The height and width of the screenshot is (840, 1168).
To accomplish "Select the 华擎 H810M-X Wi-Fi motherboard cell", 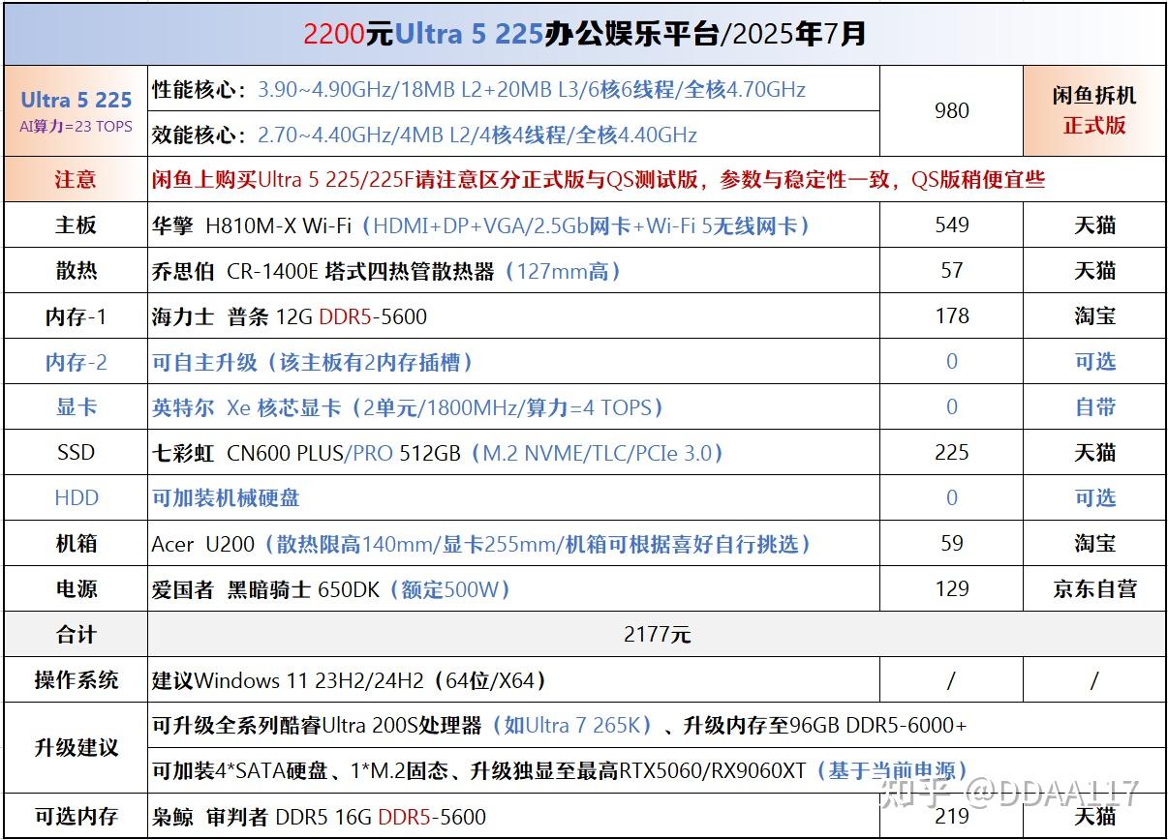I will coord(513,225).
